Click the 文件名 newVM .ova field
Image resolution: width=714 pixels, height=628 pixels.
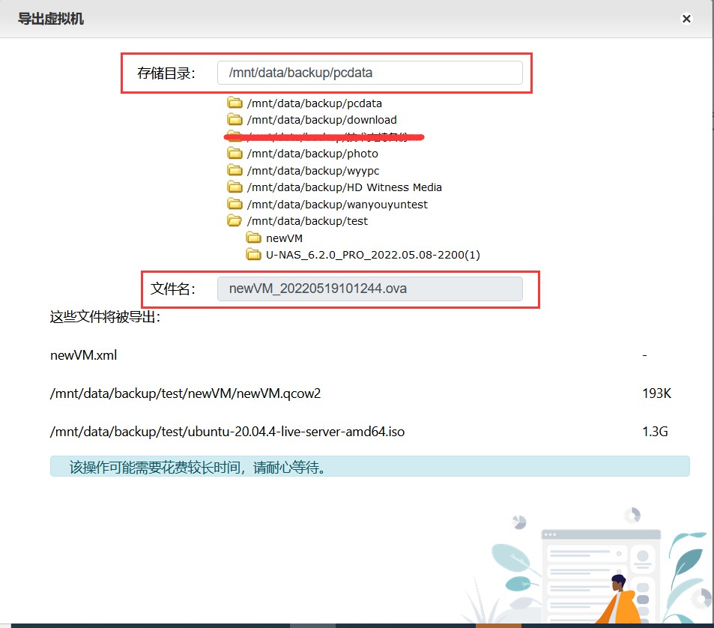tap(369, 289)
